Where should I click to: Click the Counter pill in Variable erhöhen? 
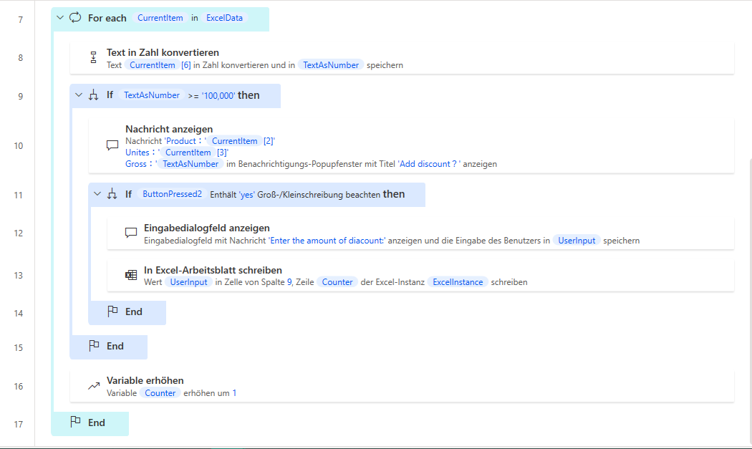tap(160, 392)
